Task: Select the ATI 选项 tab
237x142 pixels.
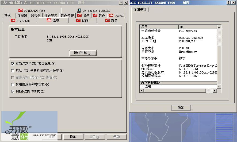Action: click(53, 20)
